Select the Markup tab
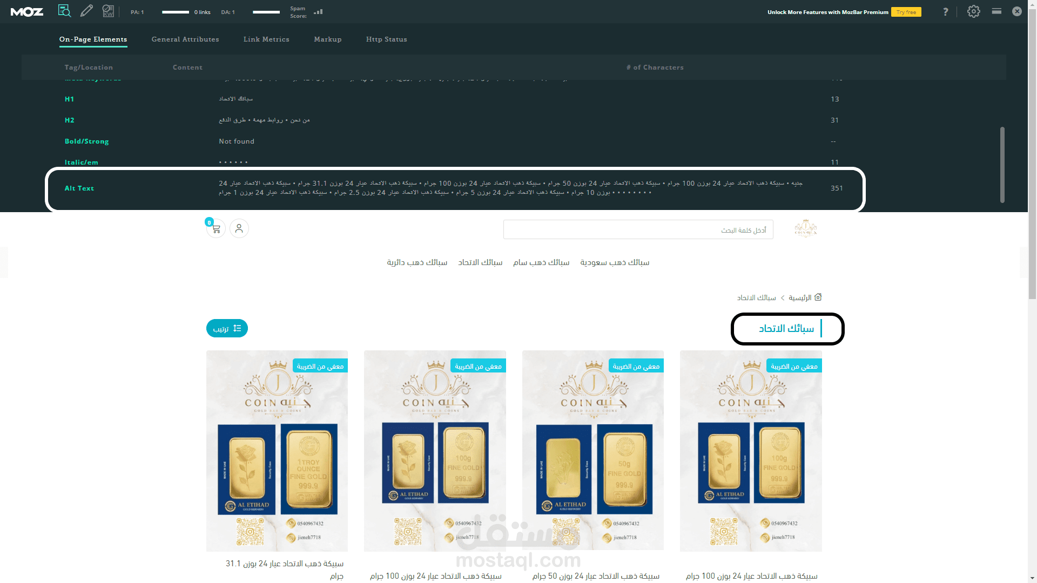 coord(328,39)
